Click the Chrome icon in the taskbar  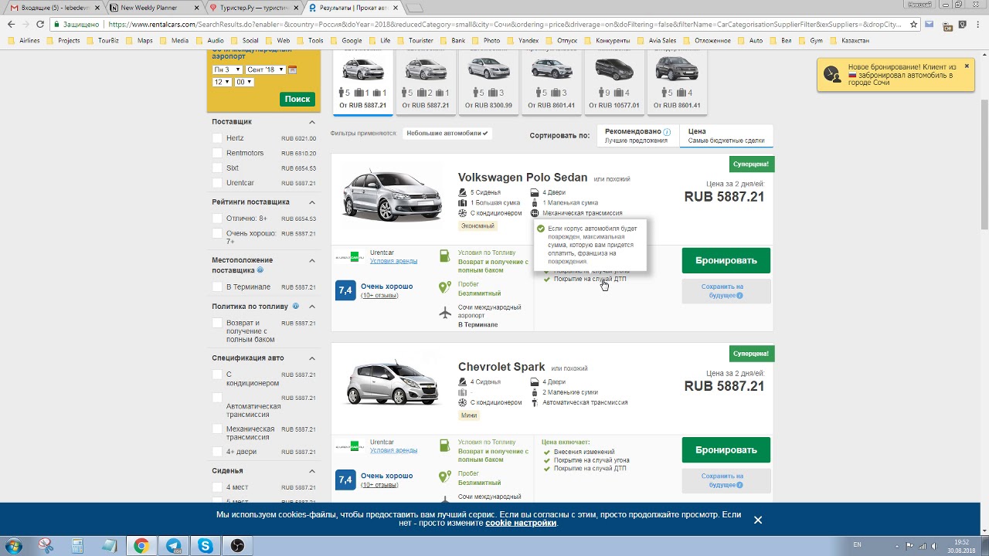(141, 546)
